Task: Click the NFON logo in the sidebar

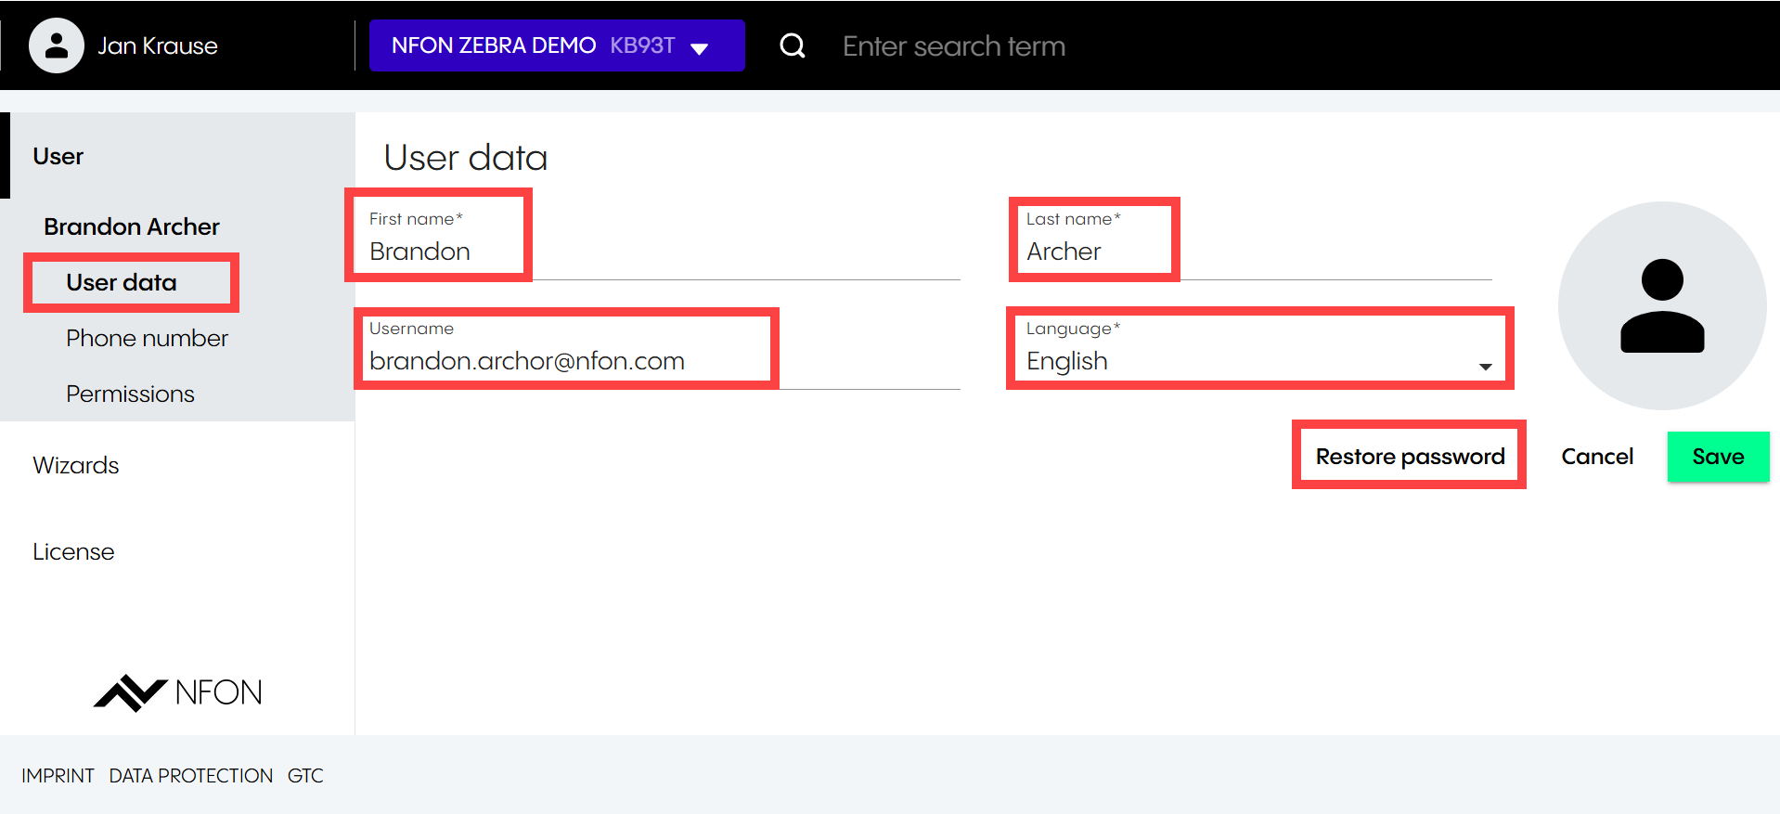Action: pyautogui.click(x=177, y=692)
